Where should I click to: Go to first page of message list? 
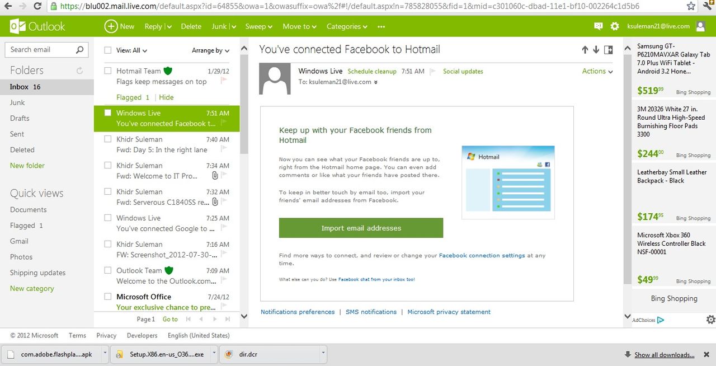click(188, 319)
